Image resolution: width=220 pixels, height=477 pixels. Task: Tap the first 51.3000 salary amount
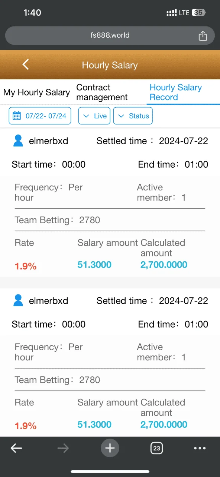click(x=94, y=265)
